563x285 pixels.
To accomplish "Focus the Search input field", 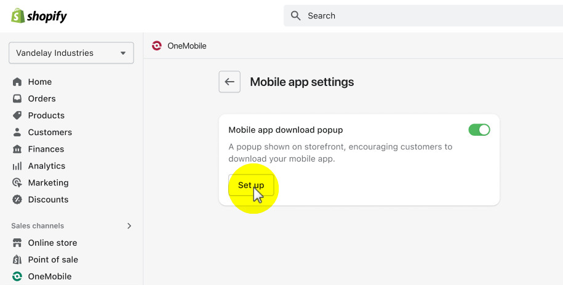I will click(x=423, y=16).
